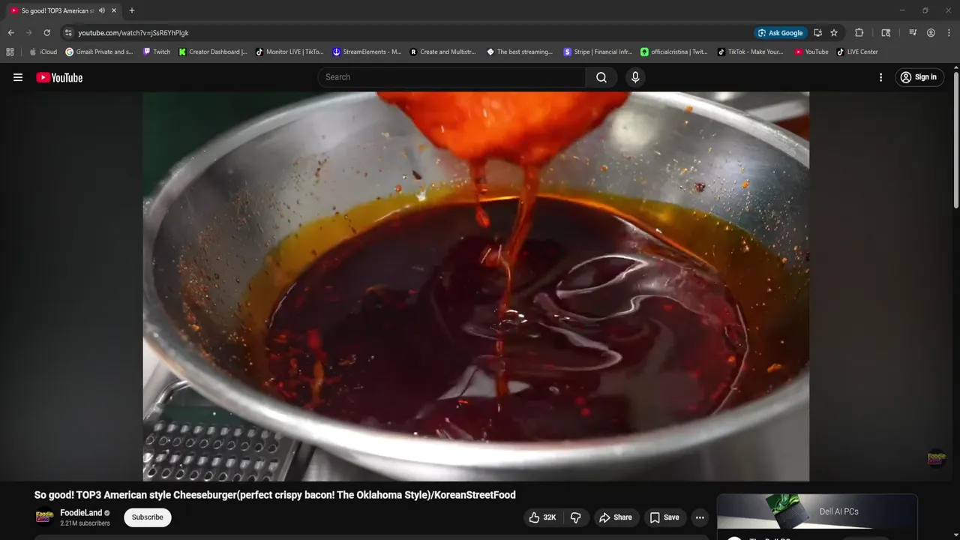Open the YouTube guide hamburger menu

tap(18, 77)
